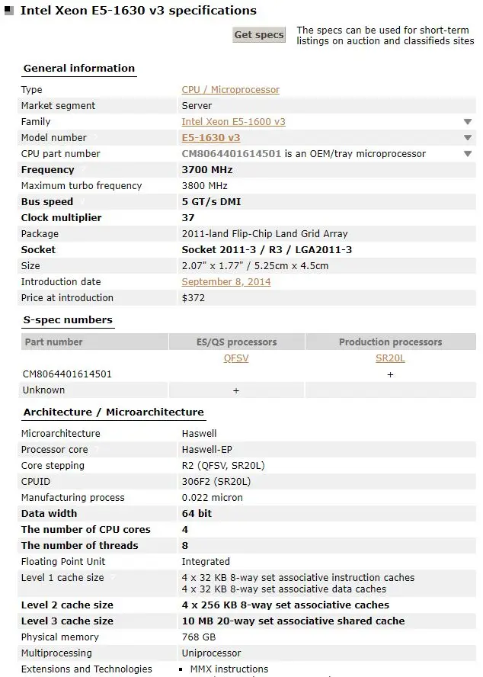The image size is (483, 677).
Task: Click the help icon beside Processor core
Action: pyautogui.click(x=97, y=449)
